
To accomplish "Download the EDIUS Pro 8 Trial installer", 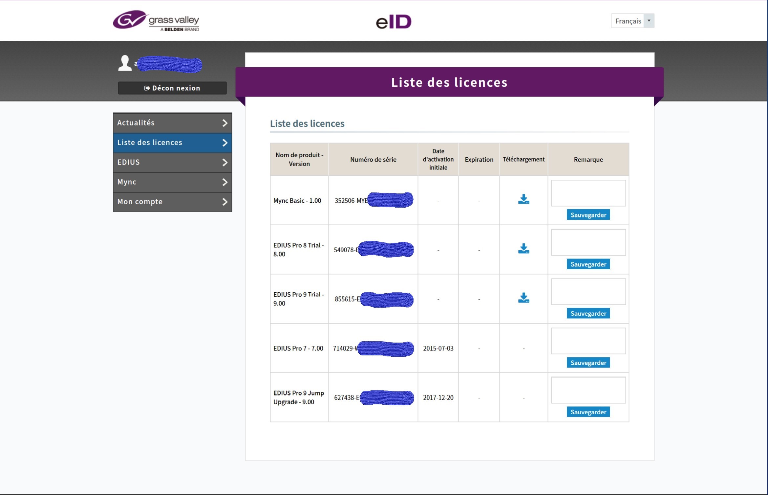I will coord(523,248).
